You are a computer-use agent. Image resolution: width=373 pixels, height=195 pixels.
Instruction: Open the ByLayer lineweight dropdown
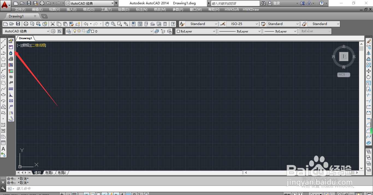pos(280,31)
